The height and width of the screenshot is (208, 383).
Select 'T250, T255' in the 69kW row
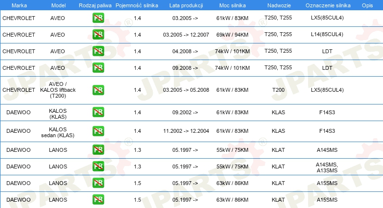(x=278, y=34)
